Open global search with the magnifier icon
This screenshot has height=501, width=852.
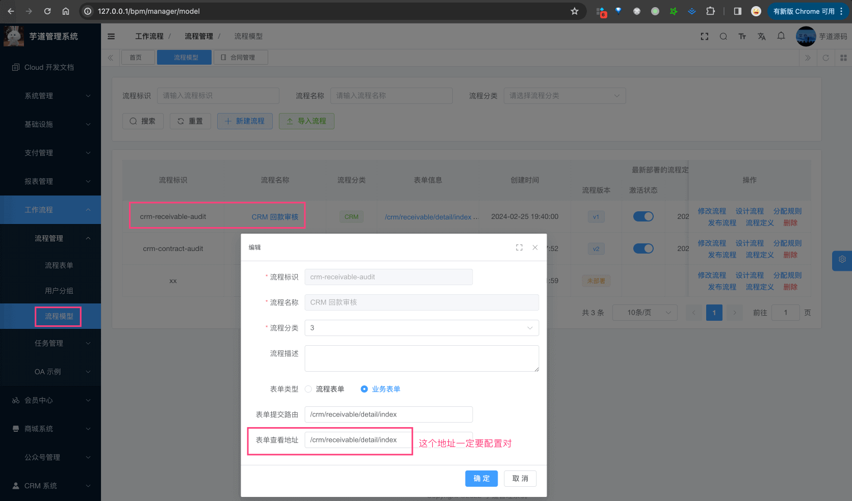coord(724,36)
